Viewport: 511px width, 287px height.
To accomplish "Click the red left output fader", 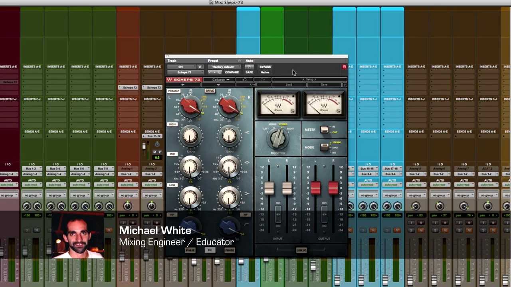I will (x=315, y=189).
